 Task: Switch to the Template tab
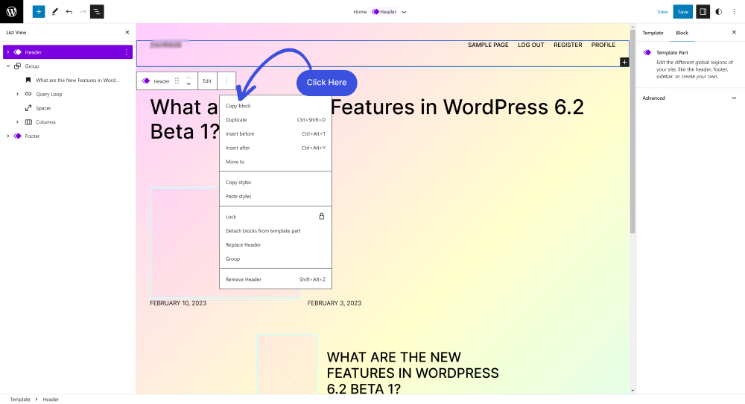pos(653,33)
